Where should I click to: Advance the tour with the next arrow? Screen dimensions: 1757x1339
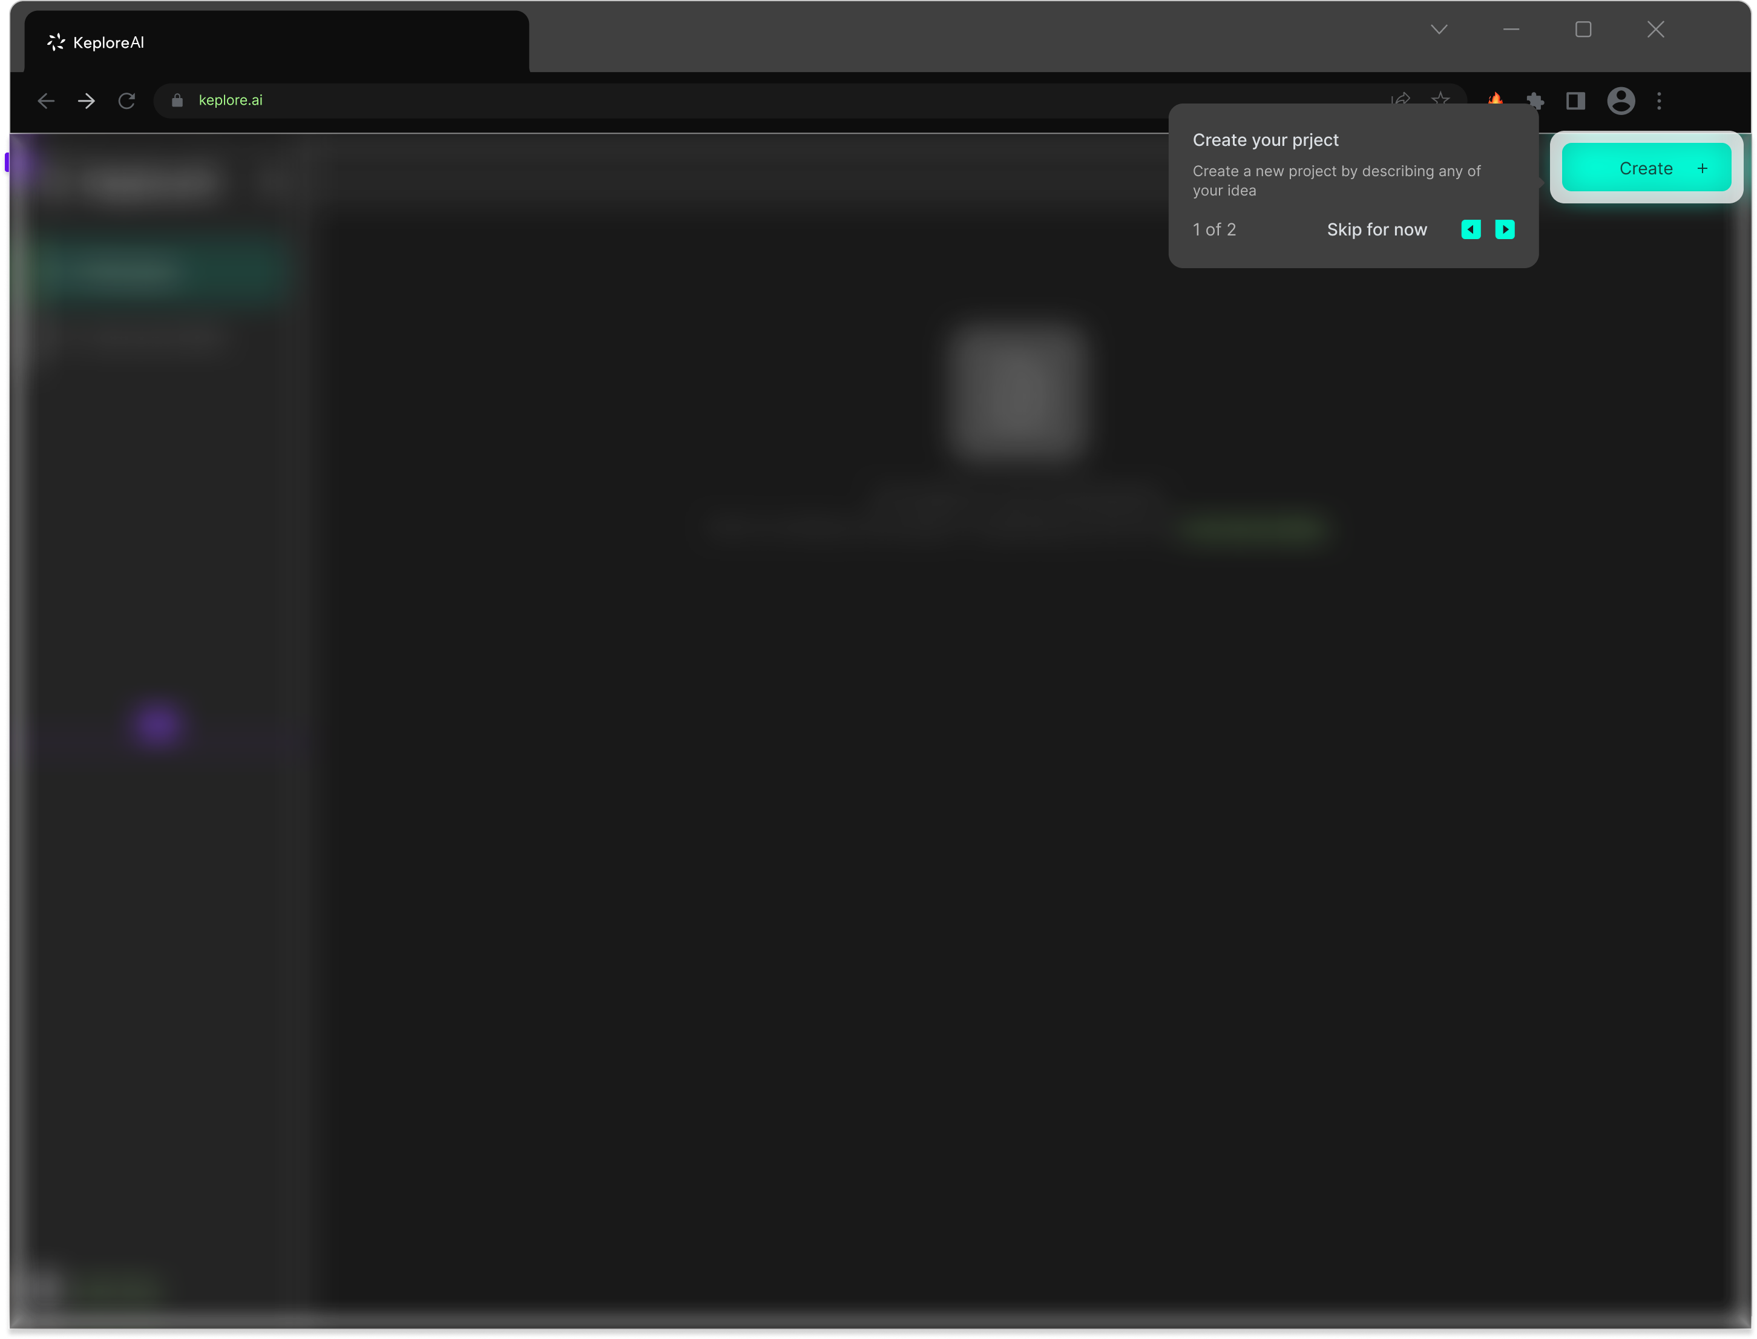pyautogui.click(x=1506, y=229)
